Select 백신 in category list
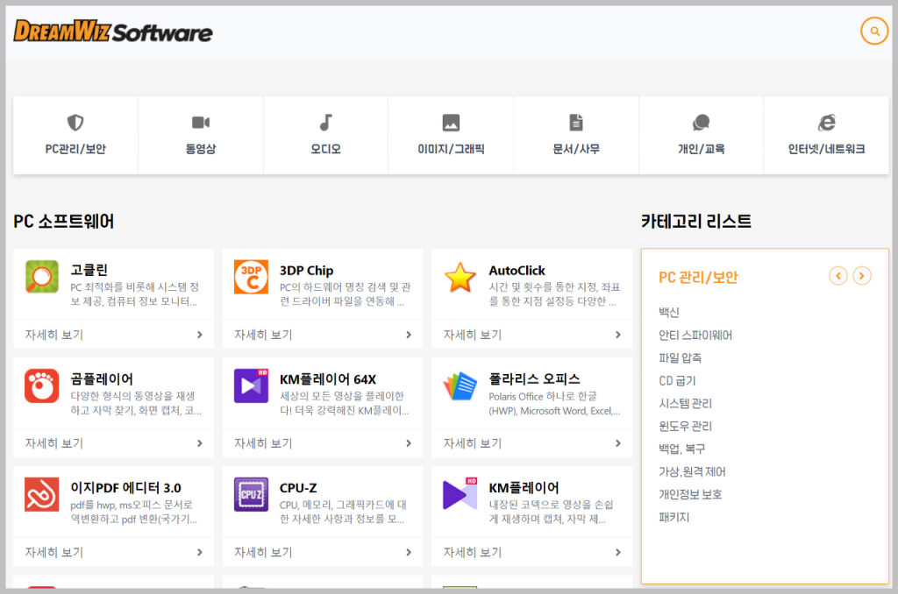This screenshot has width=898, height=594. point(669,312)
